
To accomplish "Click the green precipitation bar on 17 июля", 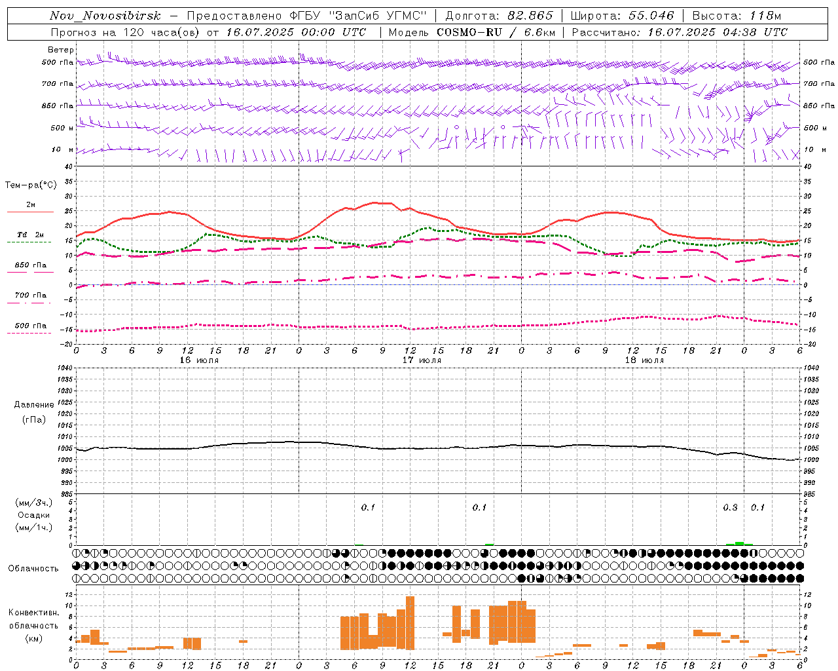I will click(489, 544).
